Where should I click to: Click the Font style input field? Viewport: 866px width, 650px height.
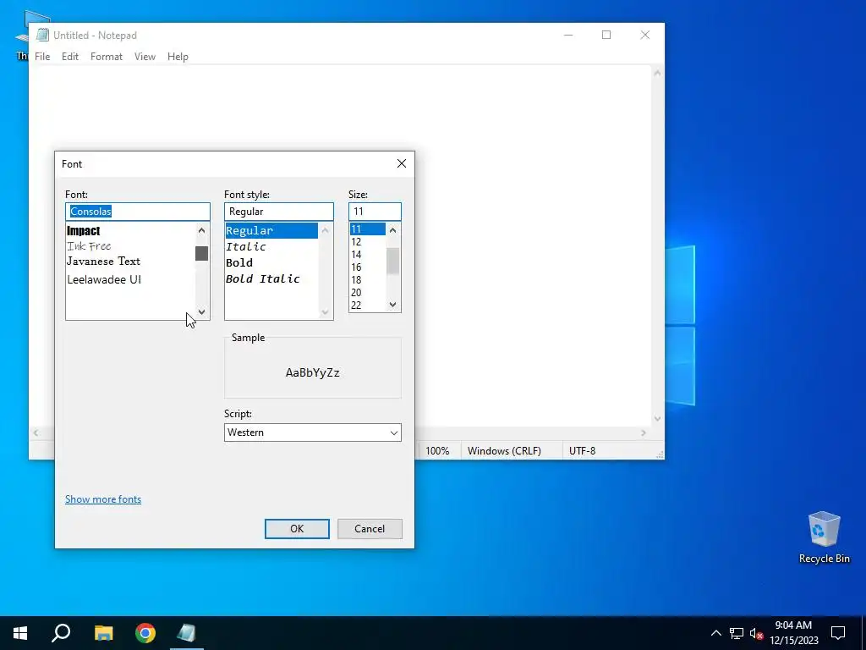[x=279, y=212]
